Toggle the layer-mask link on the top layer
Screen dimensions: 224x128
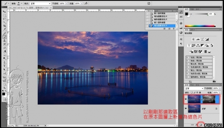tap(202, 99)
